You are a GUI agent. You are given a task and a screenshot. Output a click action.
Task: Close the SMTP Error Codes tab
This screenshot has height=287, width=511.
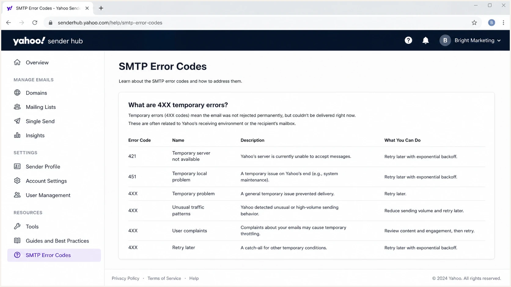(87, 8)
